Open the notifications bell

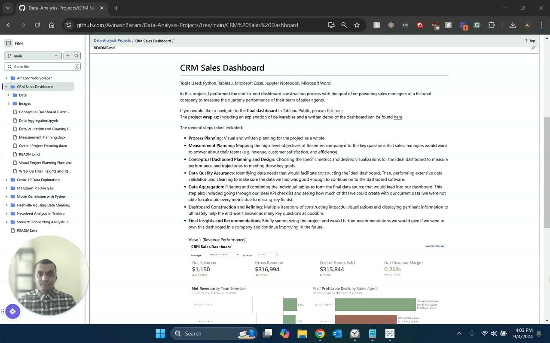[x=539, y=334]
